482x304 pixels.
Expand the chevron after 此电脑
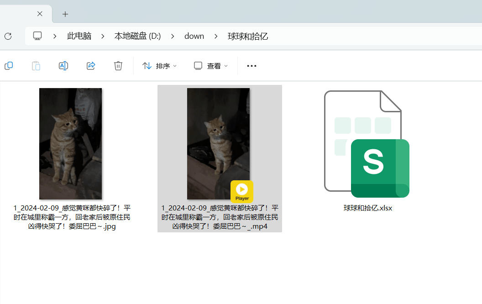tap(102, 36)
